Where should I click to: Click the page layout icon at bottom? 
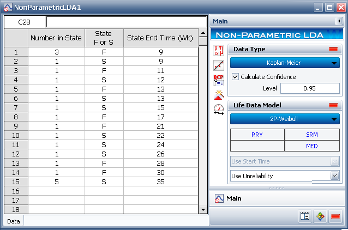[305, 216]
